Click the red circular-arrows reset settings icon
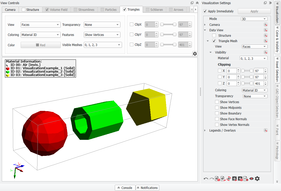This screenshot has width=281, height=191. [x=229, y=179]
